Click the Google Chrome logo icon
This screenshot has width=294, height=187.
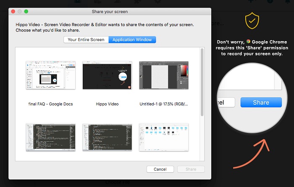[x=249, y=42]
